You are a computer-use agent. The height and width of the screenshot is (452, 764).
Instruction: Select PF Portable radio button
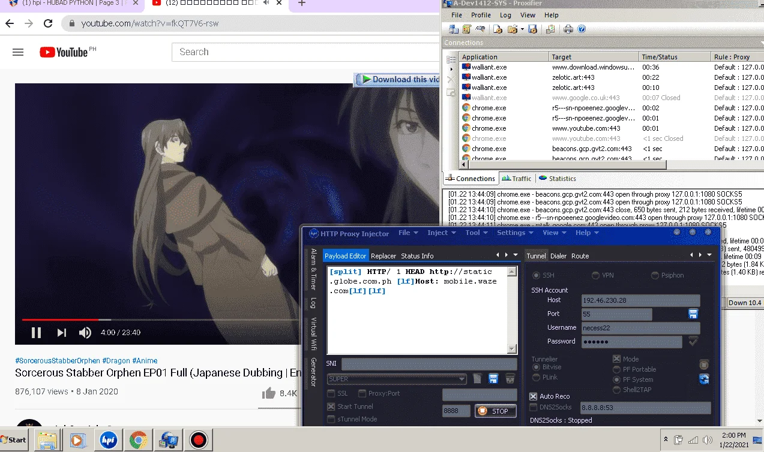616,369
